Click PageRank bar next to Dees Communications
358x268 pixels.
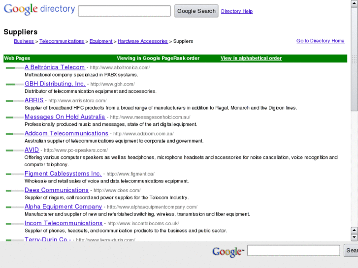click(x=15, y=191)
